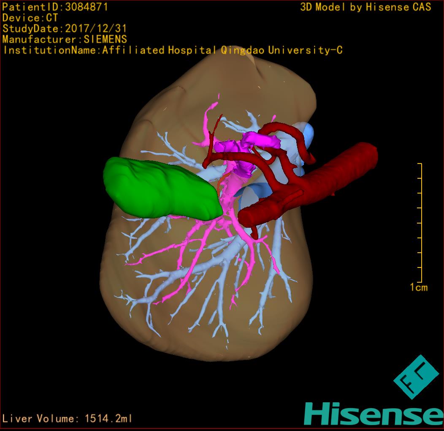Click the yellow vertical scale ruler
444x431 pixels.
click(x=420, y=223)
